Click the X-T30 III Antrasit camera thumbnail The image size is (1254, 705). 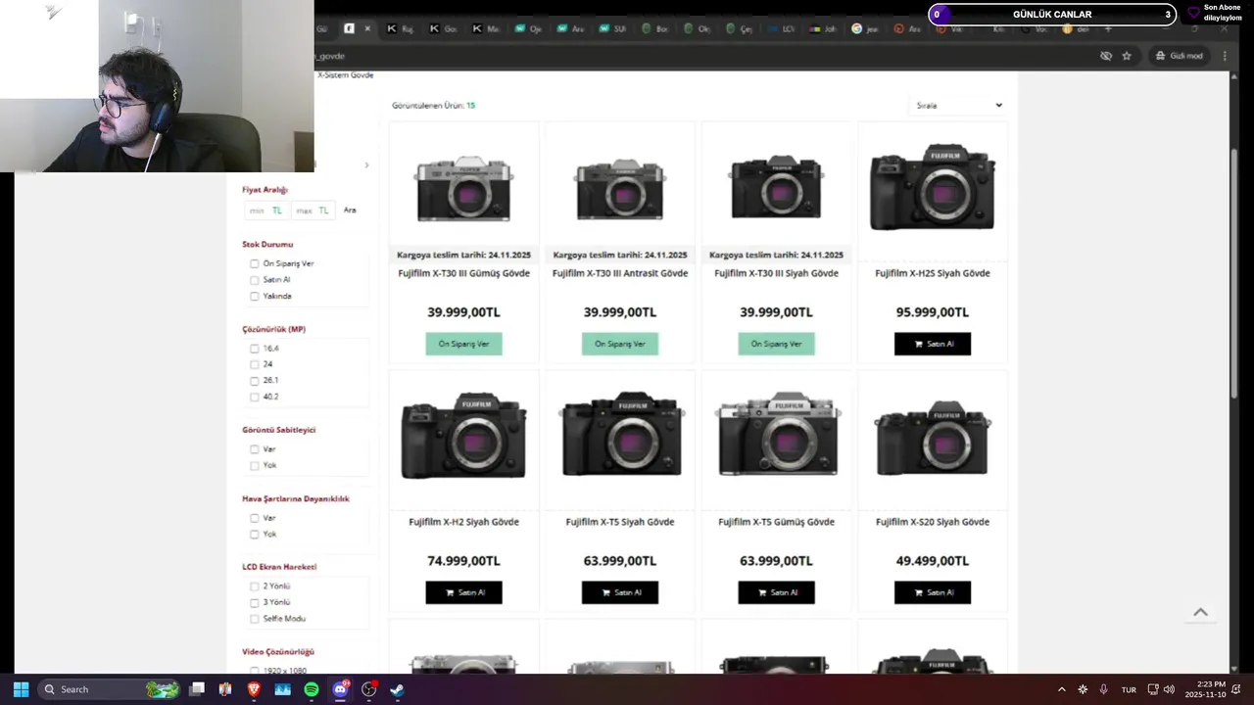pyautogui.click(x=620, y=188)
